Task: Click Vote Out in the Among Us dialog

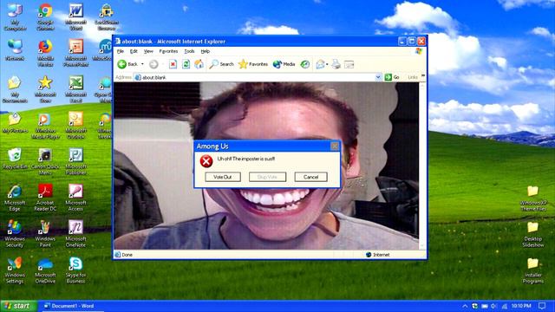Action: 223,177
